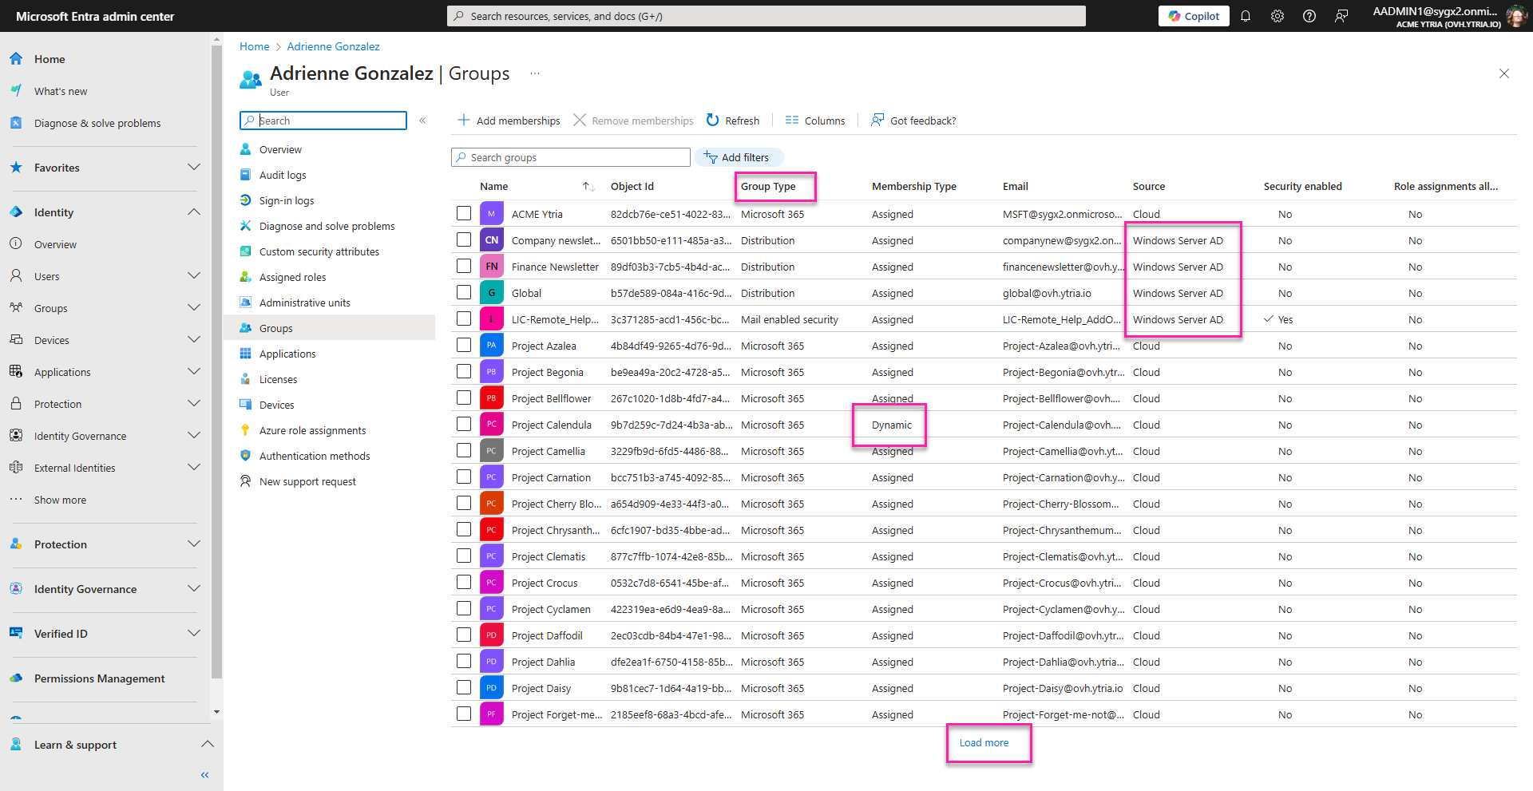Click the Search groups input field
Screen dimensions: 1533x791
(571, 157)
